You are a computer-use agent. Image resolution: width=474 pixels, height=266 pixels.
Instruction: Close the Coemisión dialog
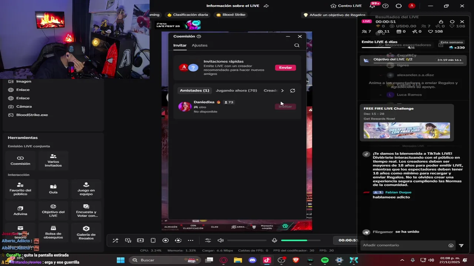[x=300, y=37]
